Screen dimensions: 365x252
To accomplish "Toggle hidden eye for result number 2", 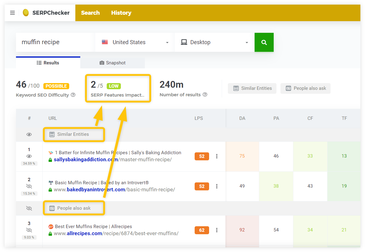I will click(x=29, y=186).
